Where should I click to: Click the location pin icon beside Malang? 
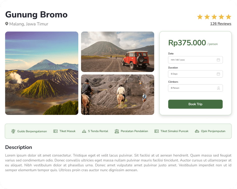(7, 24)
